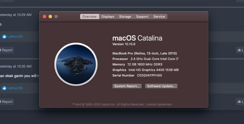Click the 2.4 GHz Dual-Core Intel Core i7 text
Image resolution: width=244 pixels, height=124 pixels.
(x=154, y=59)
